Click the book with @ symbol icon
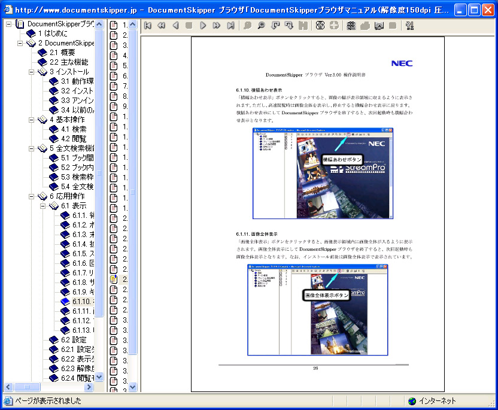Screen dimensions: 498x410 click(379, 25)
